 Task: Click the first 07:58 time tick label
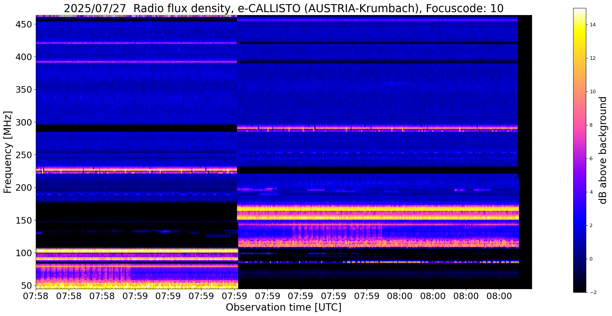(x=36, y=296)
